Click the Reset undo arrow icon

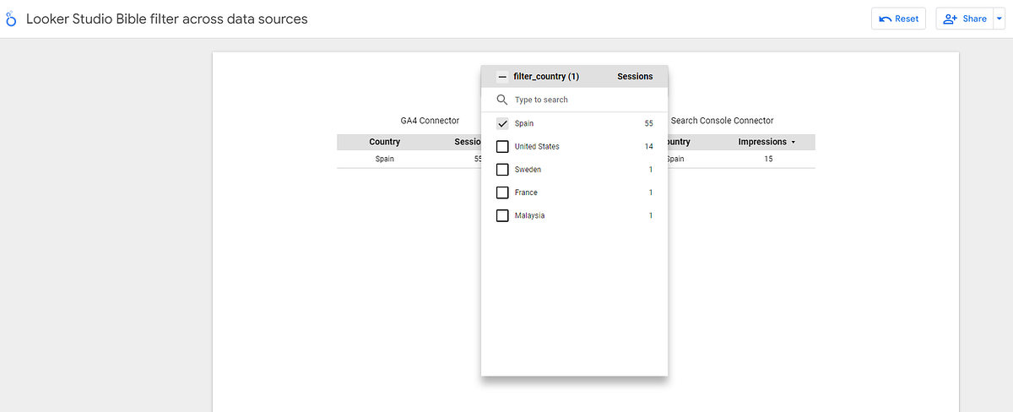click(886, 19)
